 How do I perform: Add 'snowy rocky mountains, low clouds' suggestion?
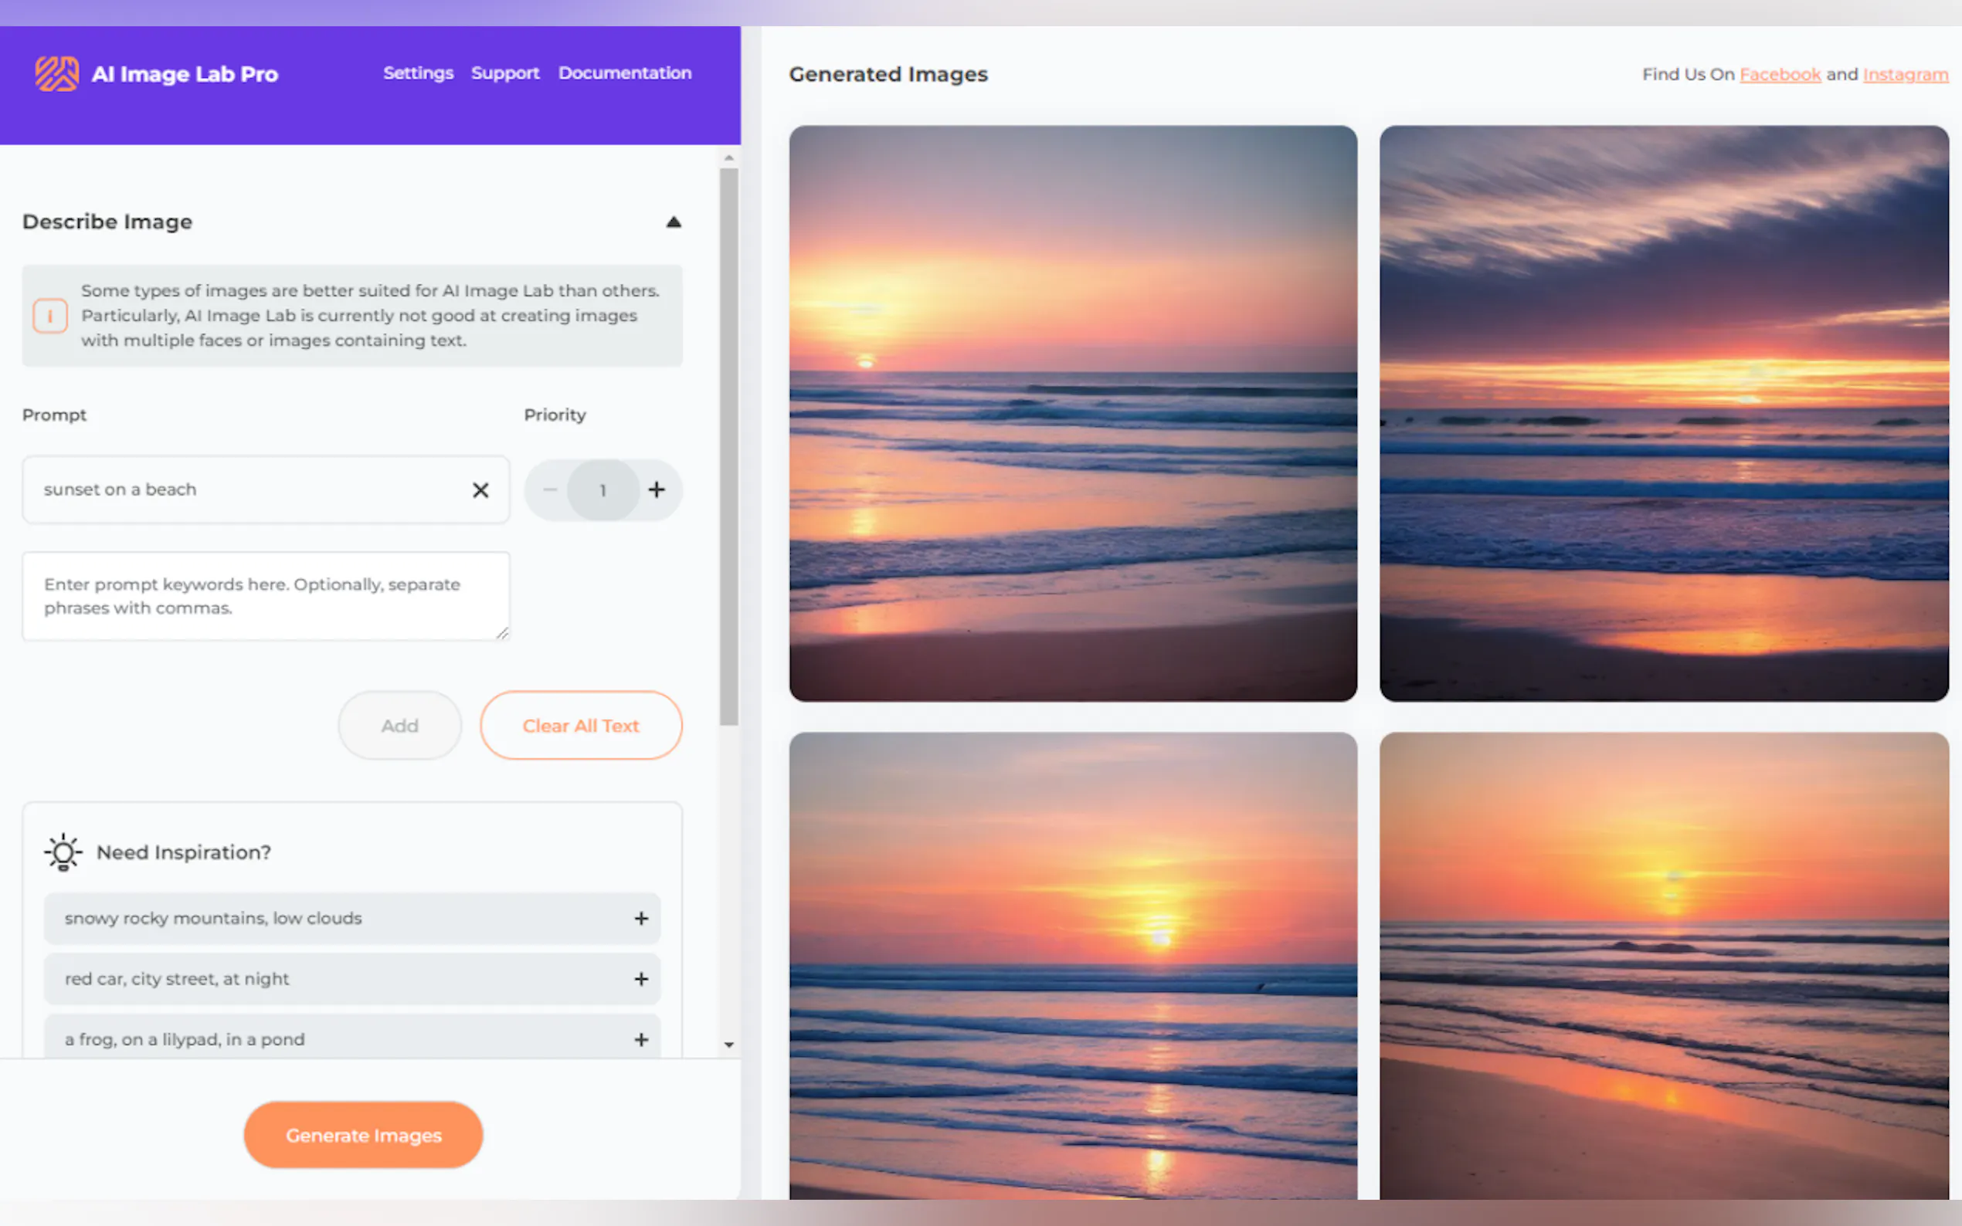pos(641,918)
